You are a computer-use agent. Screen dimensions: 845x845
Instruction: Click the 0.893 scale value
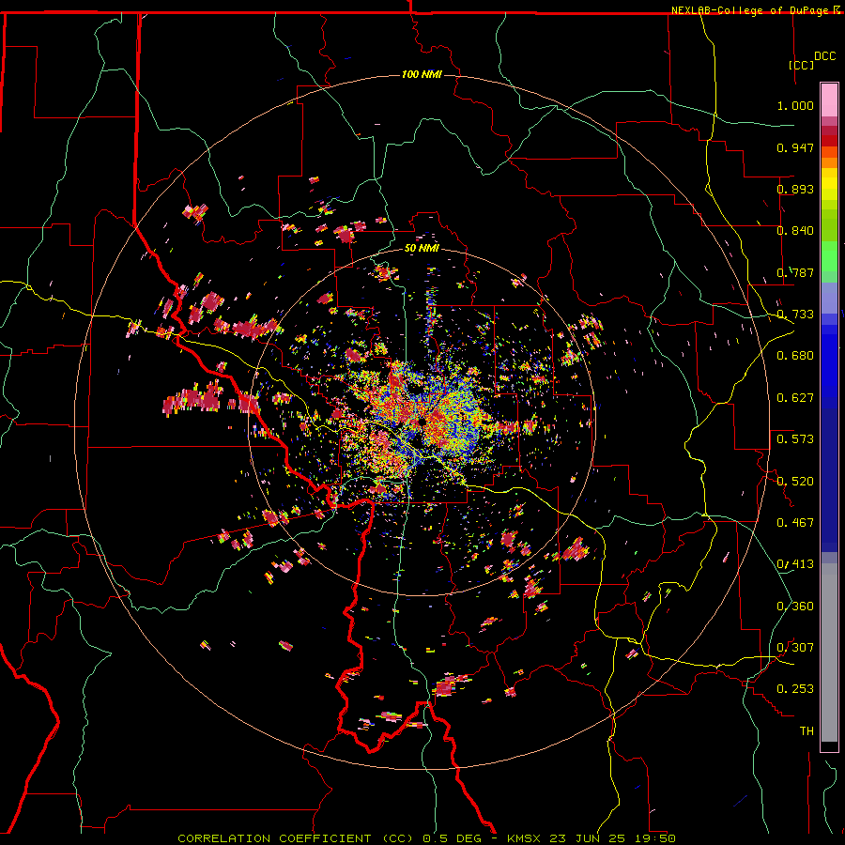tap(795, 189)
